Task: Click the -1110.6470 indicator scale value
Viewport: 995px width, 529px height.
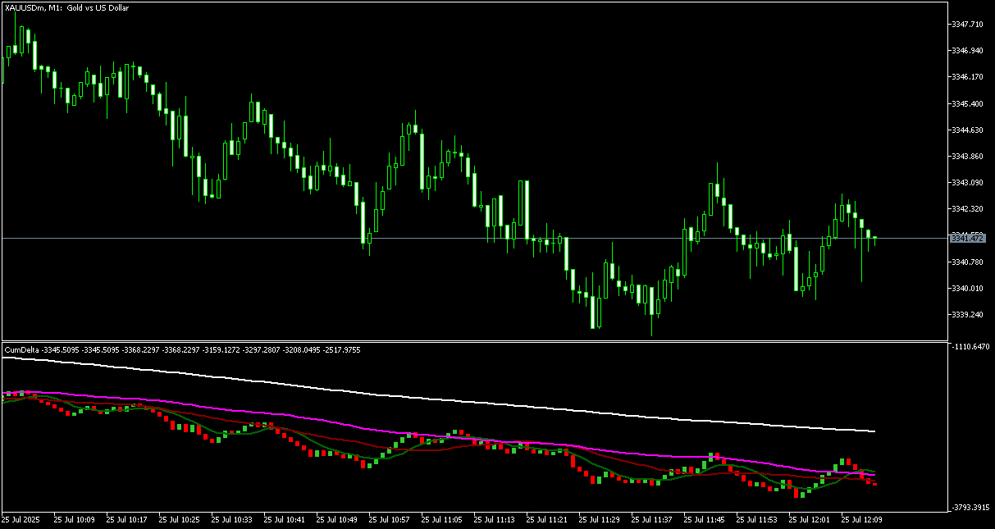Action: [970, 348]
